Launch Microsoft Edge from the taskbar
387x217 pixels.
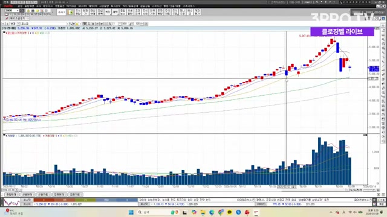click(212, 212)
